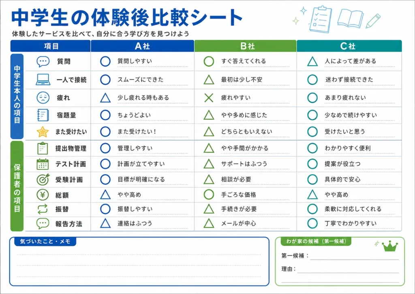Click the A社 text 目標が明確になる
The width and height of the screenshot is (415, 294).
[x=141, y=179]
